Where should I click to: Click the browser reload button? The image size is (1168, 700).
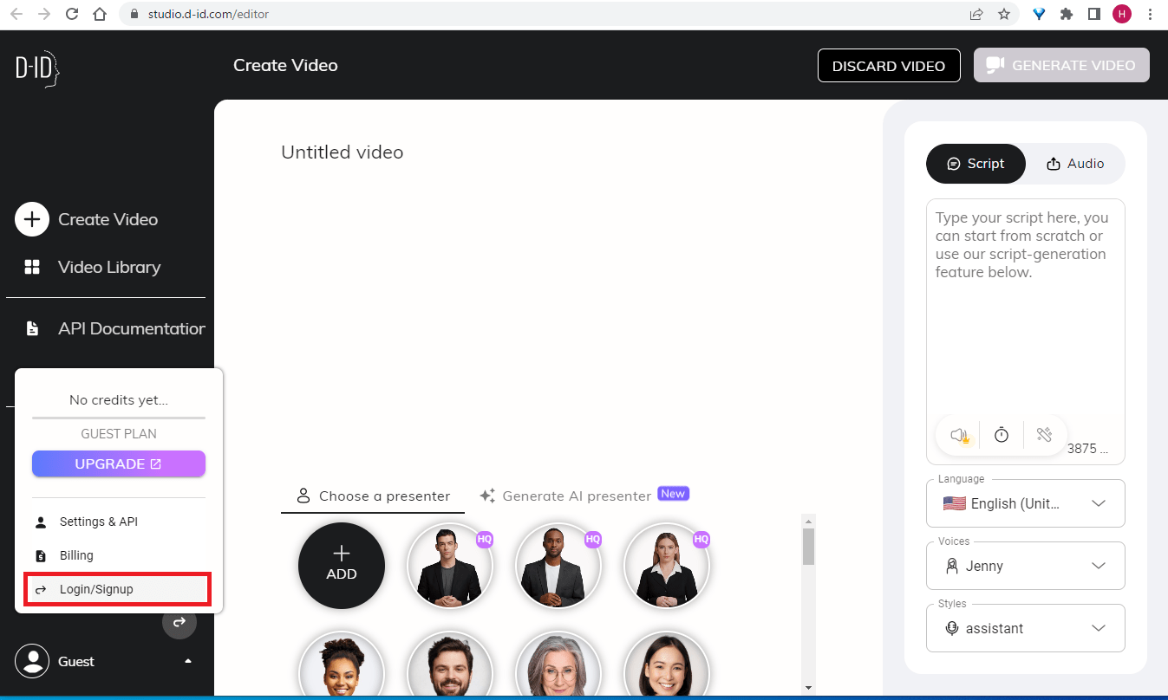coord(72,14)
